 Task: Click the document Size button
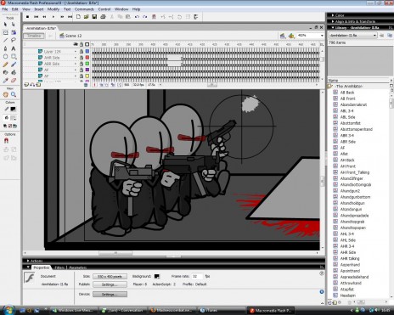click(110, 276)
